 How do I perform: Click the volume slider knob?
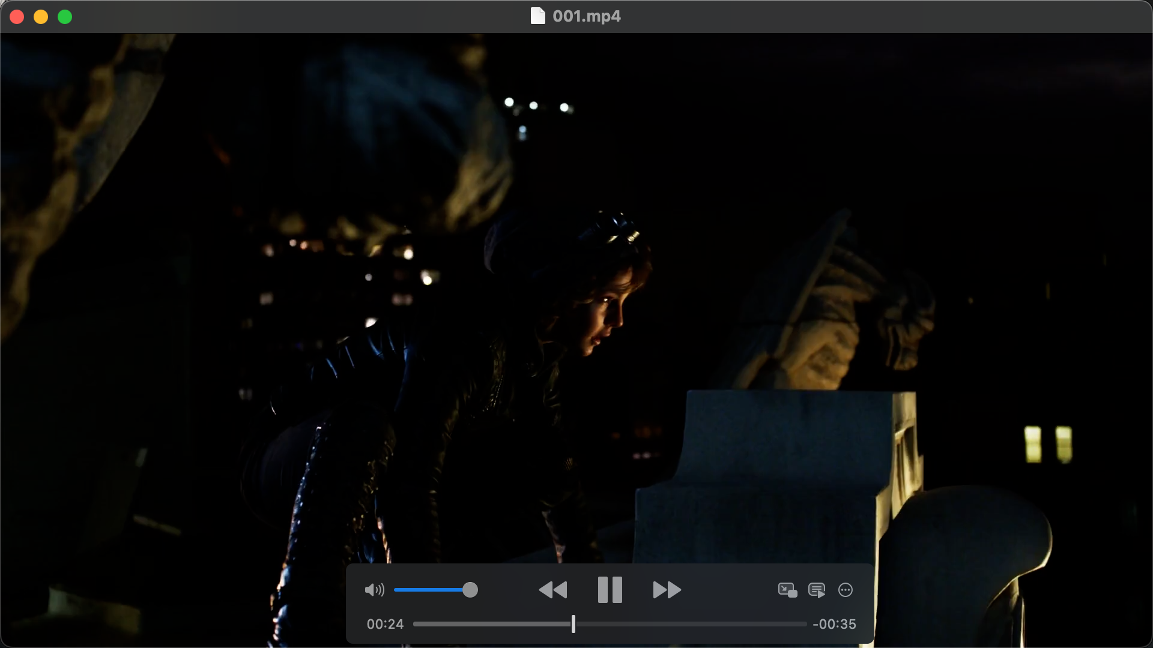click(470, 590)
